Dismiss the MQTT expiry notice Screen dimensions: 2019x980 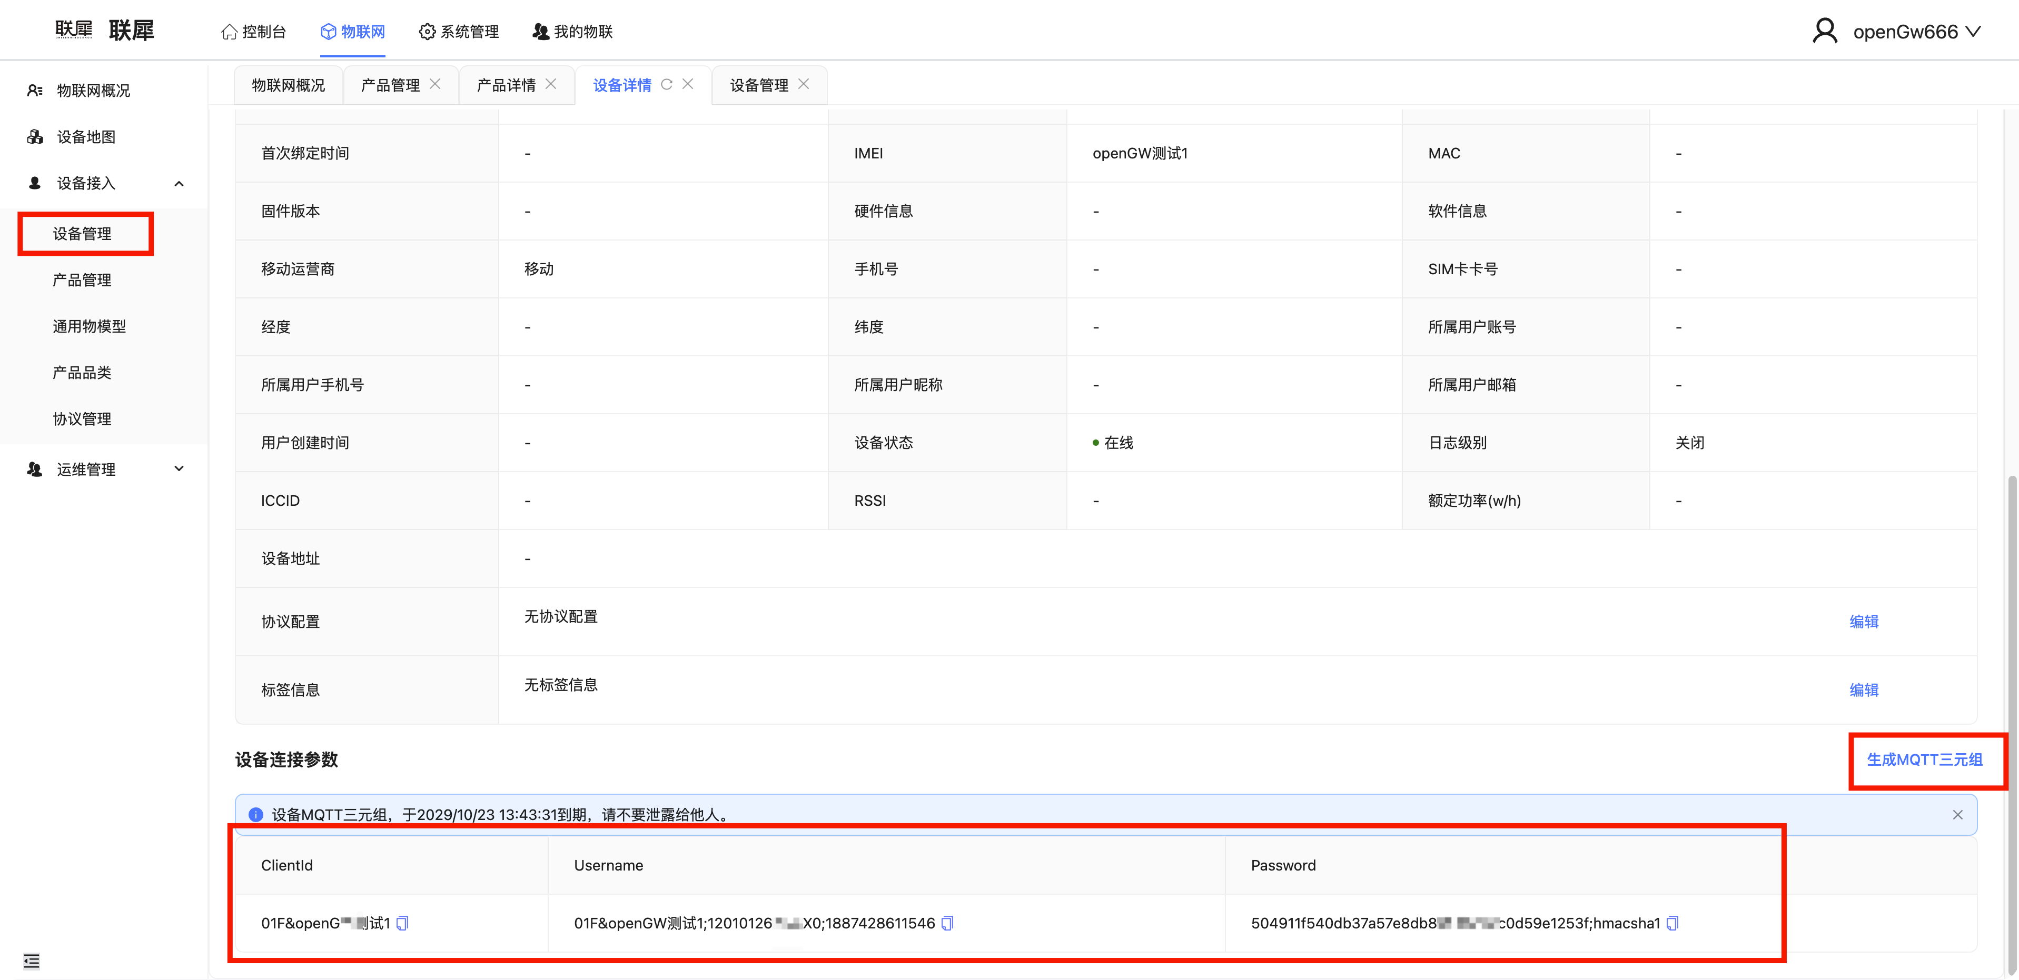[1957, 815]
